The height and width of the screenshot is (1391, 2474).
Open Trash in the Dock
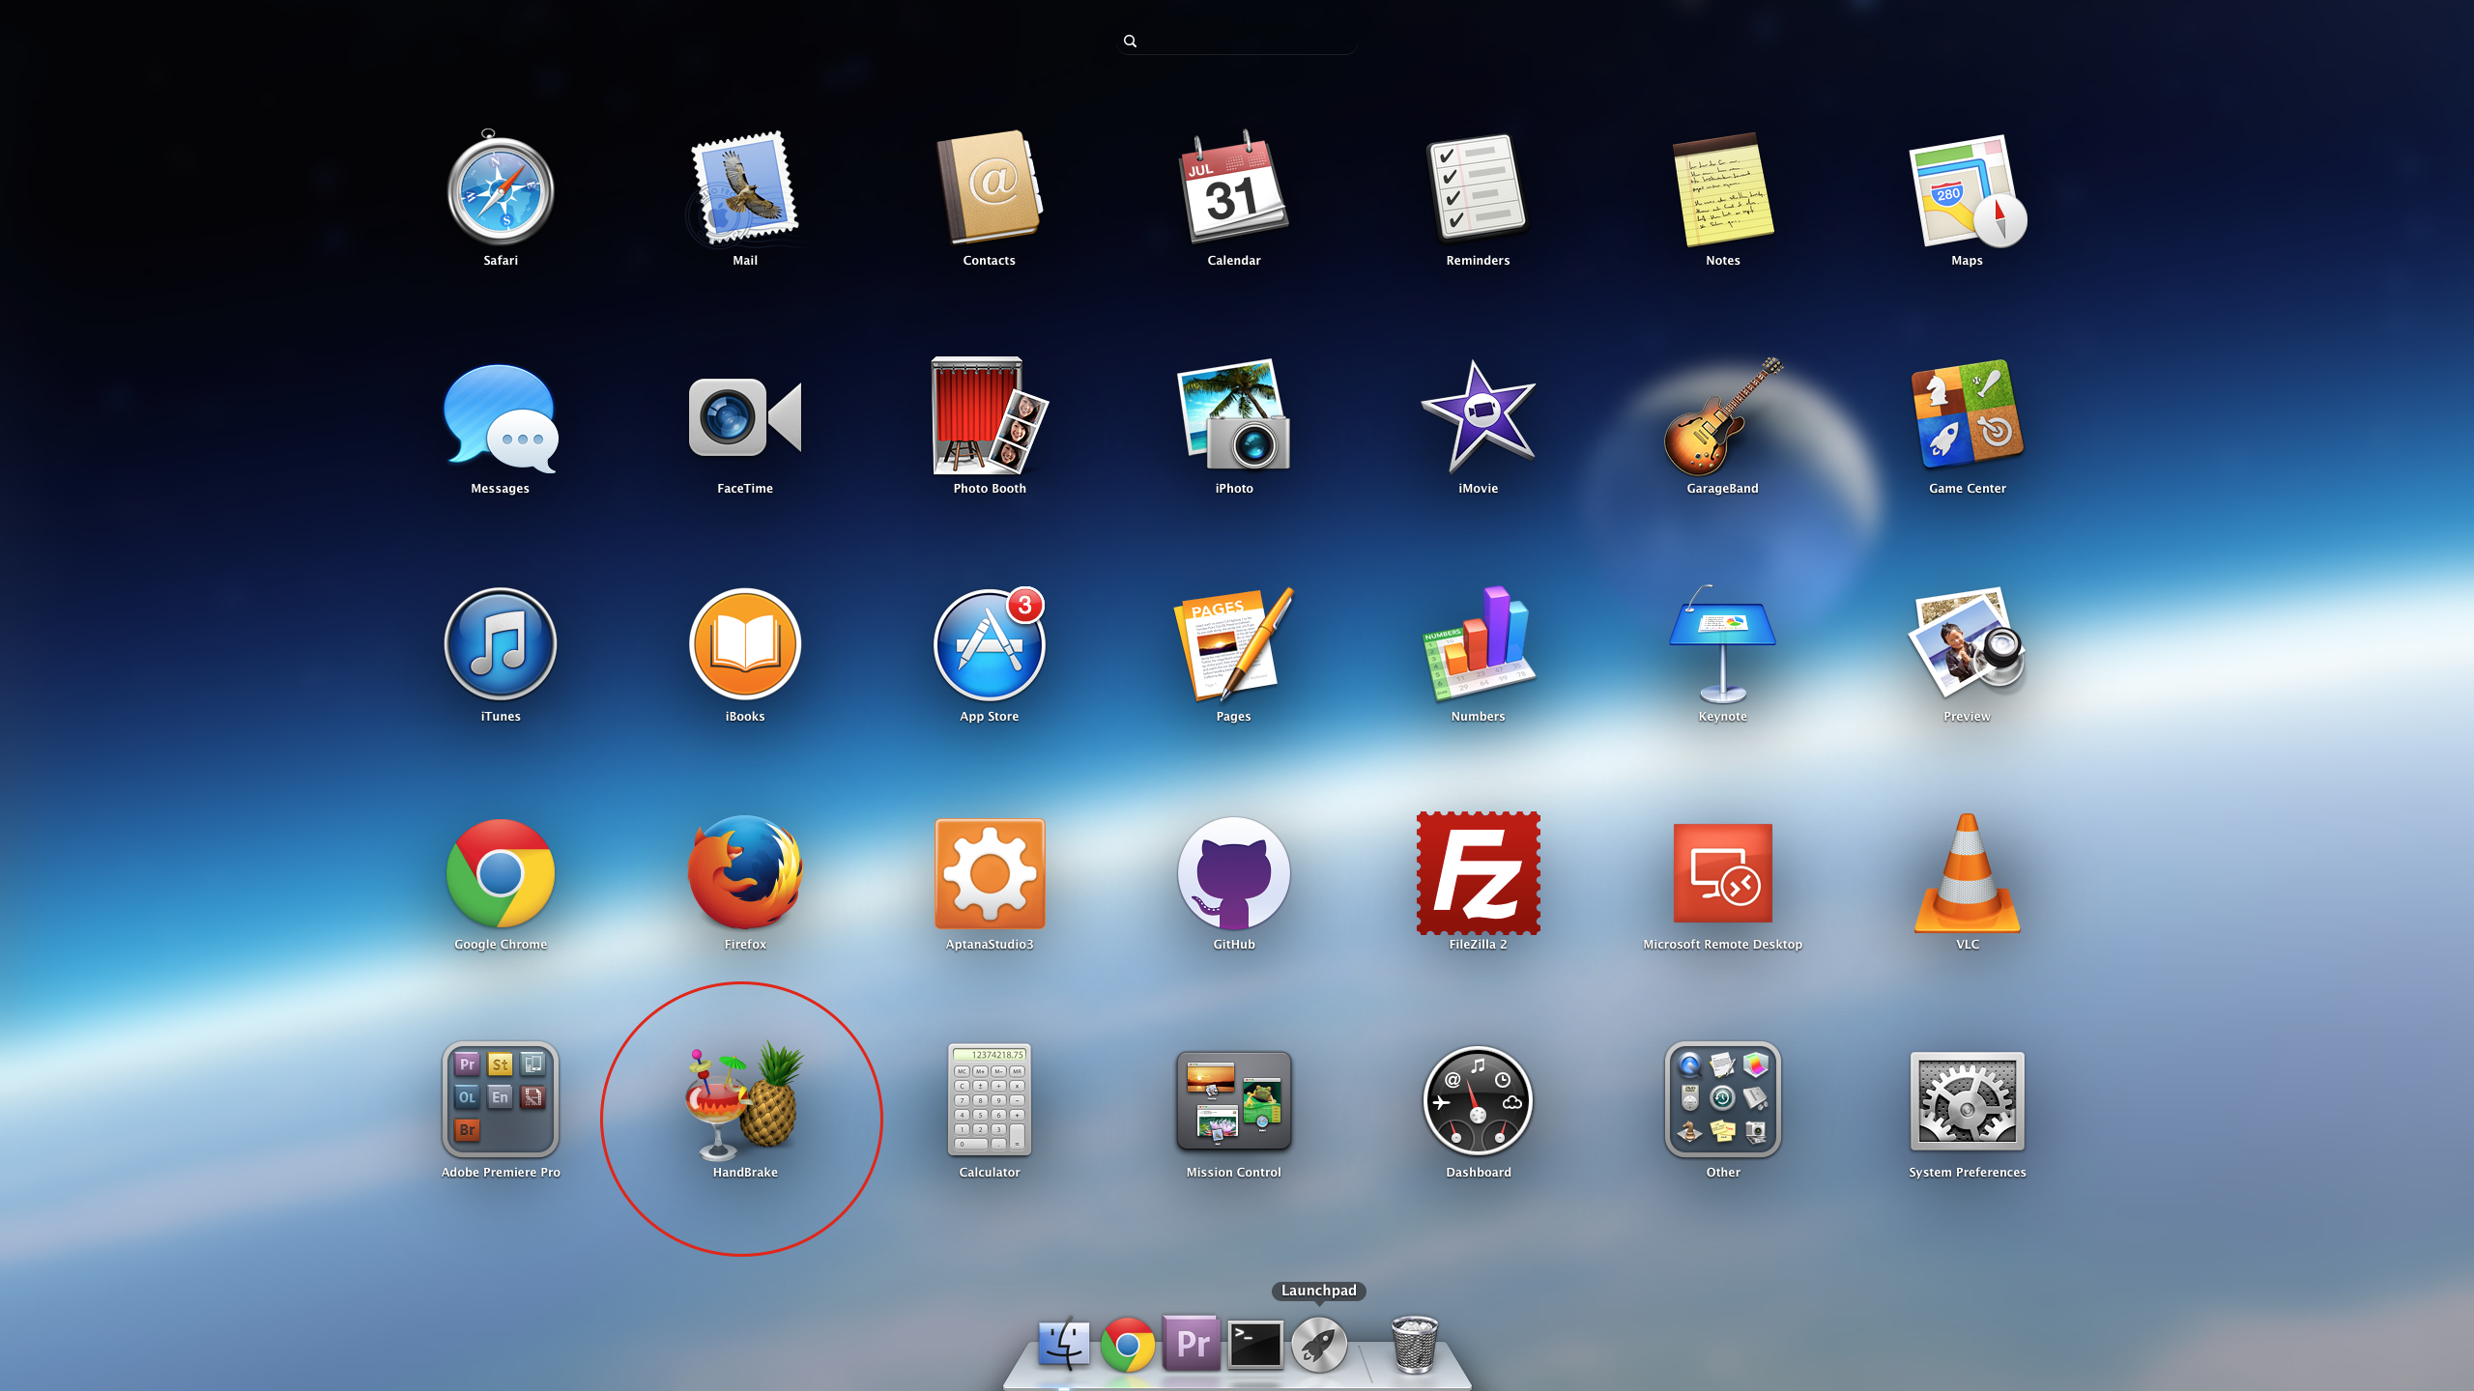coord(1415,1345)
